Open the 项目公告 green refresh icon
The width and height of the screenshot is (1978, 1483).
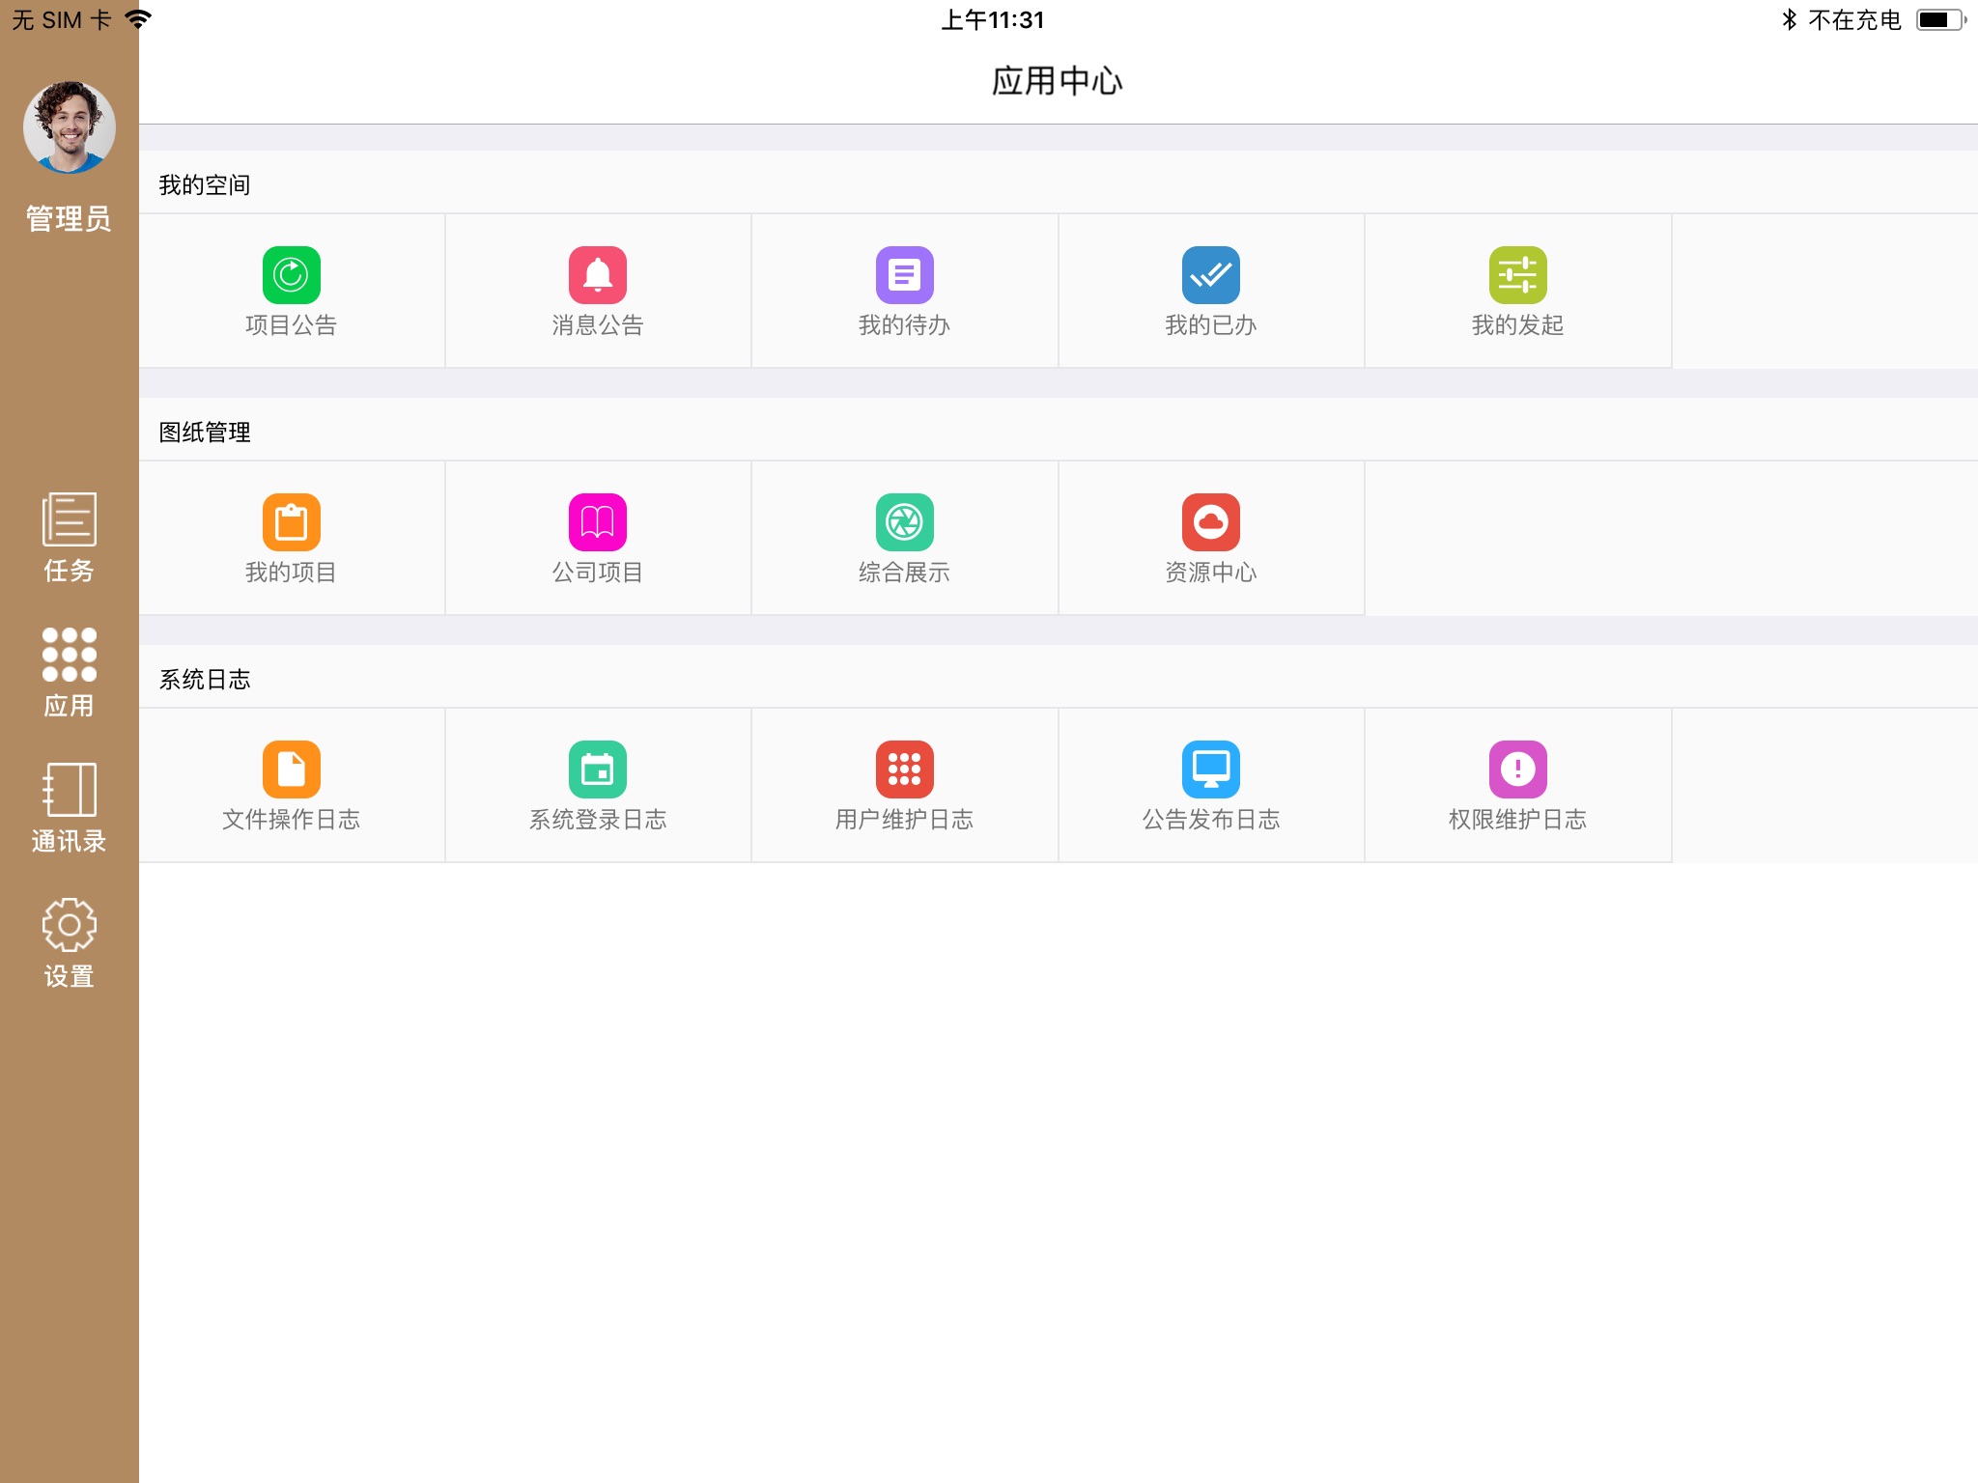pyautogui.click(x=291, y=275)
